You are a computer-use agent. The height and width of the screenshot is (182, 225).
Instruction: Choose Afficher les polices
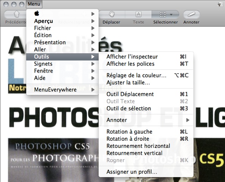click(x=146, y=64)
